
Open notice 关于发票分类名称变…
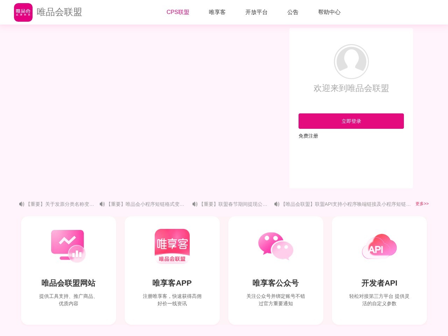point(61,204)
